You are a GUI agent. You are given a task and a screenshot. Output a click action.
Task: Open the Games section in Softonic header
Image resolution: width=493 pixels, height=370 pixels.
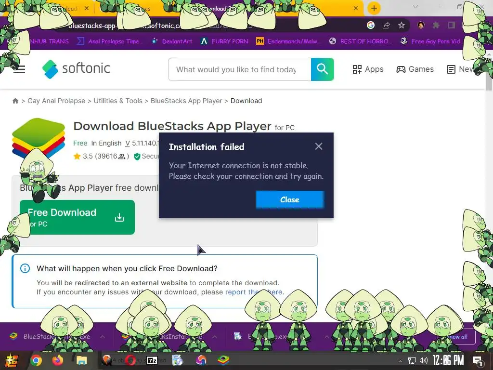pyautogui.click(x=415, y=69)
